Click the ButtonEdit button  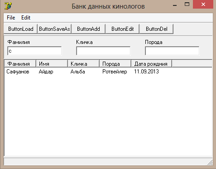pyautogui.click(x=123, y=29)
